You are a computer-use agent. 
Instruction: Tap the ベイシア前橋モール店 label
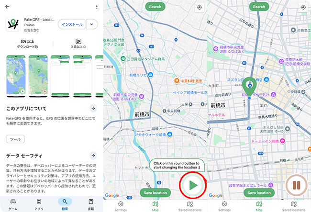click(x=190, y=93)
